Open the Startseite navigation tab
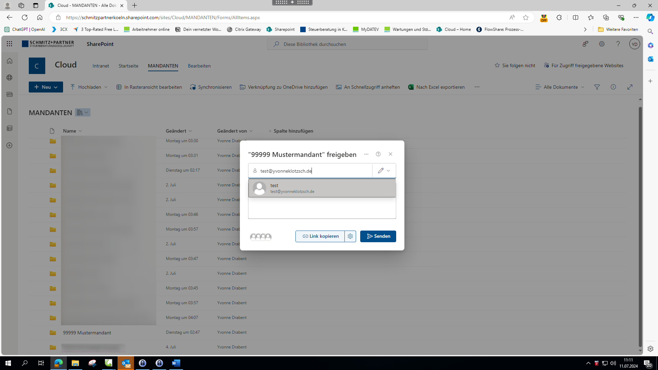658x370 pixels. coord(128,66)
